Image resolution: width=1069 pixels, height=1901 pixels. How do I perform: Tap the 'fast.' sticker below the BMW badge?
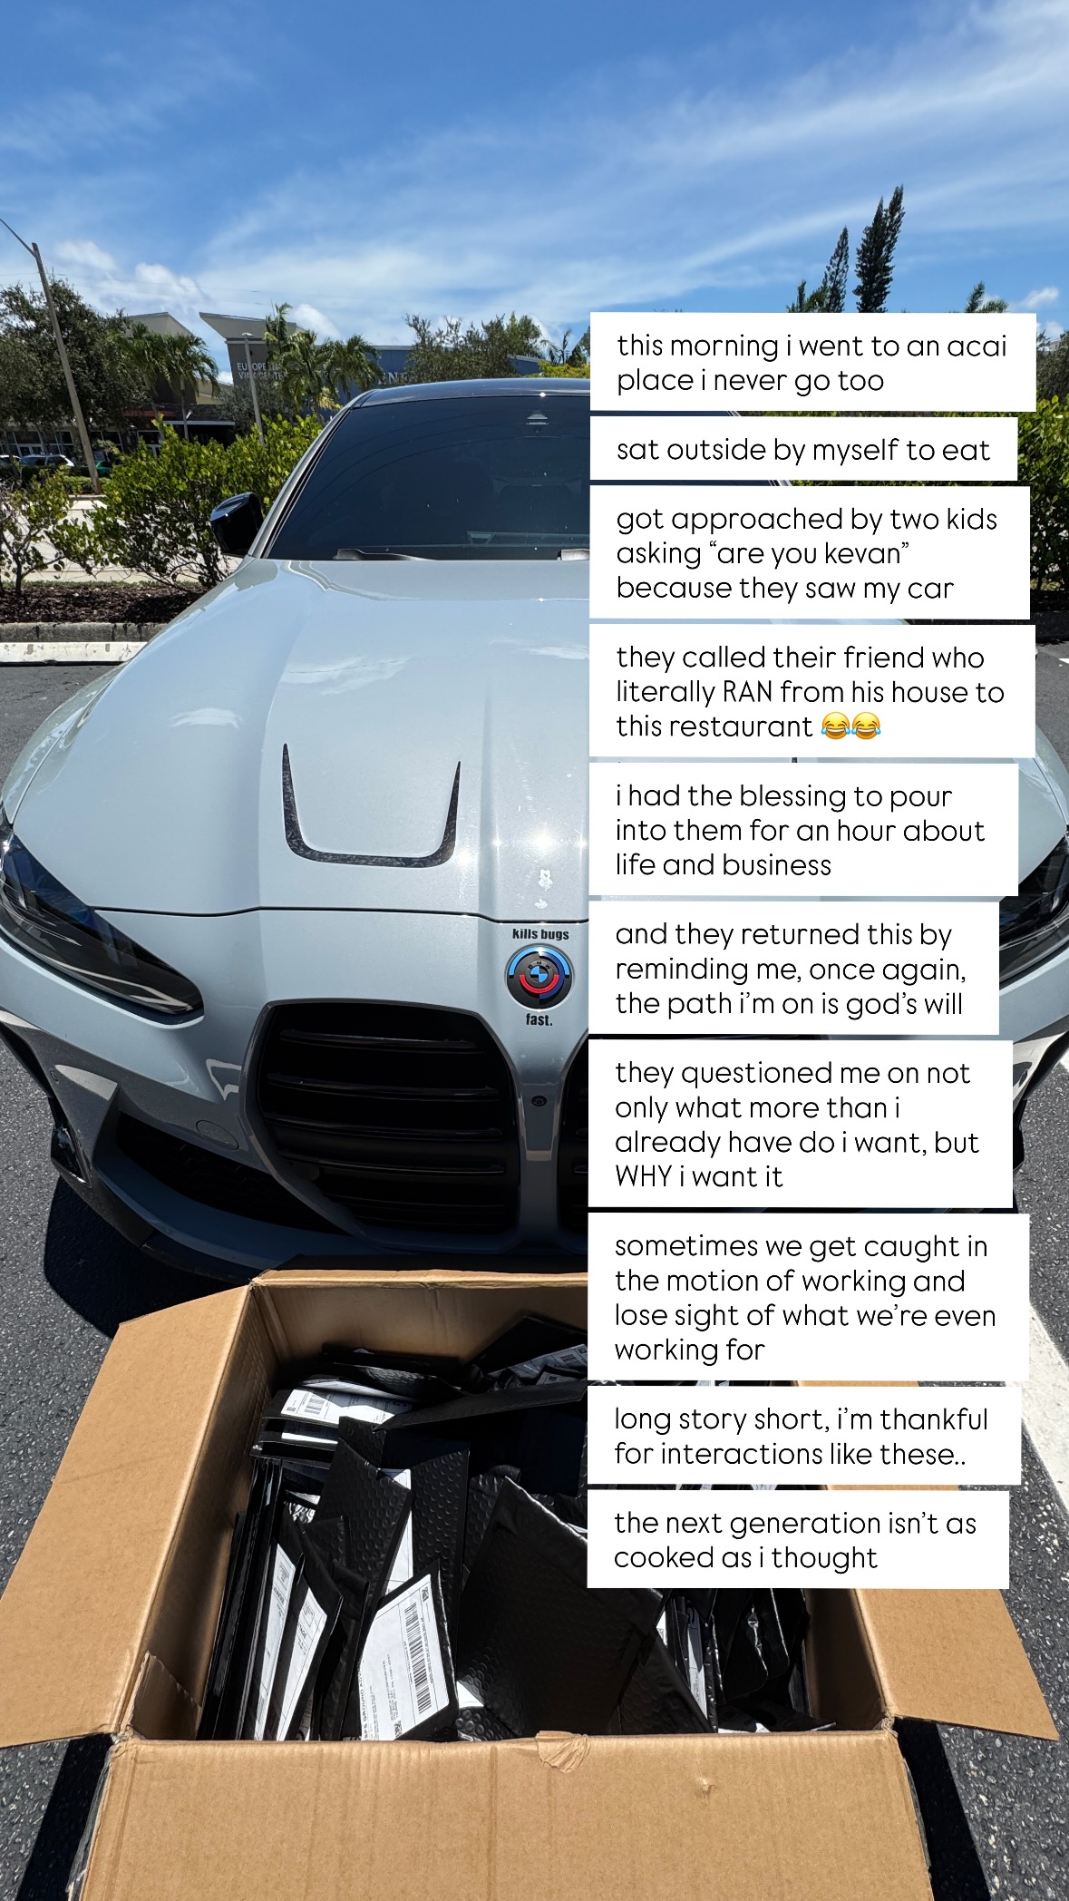coord(539,1019)
